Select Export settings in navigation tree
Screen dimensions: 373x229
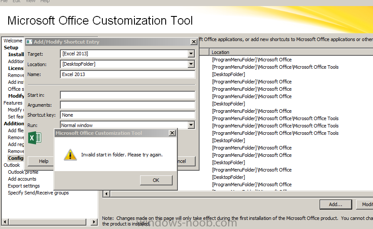pos(24,186)
